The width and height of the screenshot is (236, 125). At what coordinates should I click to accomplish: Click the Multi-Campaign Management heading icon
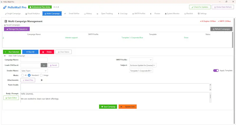tap(6, 21)
